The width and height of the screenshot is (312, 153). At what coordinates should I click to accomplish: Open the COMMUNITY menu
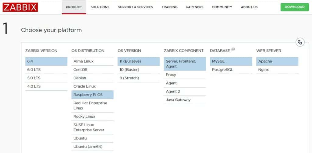coord(222,7)
